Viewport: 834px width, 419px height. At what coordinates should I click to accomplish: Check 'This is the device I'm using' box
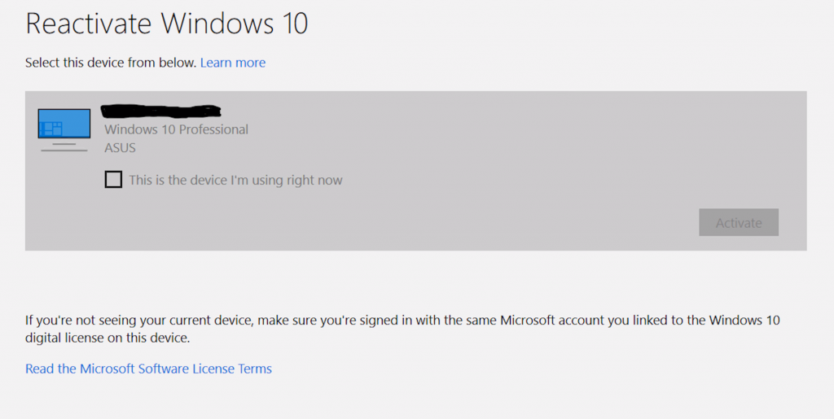pyautogui.click(x=113, y=180)
